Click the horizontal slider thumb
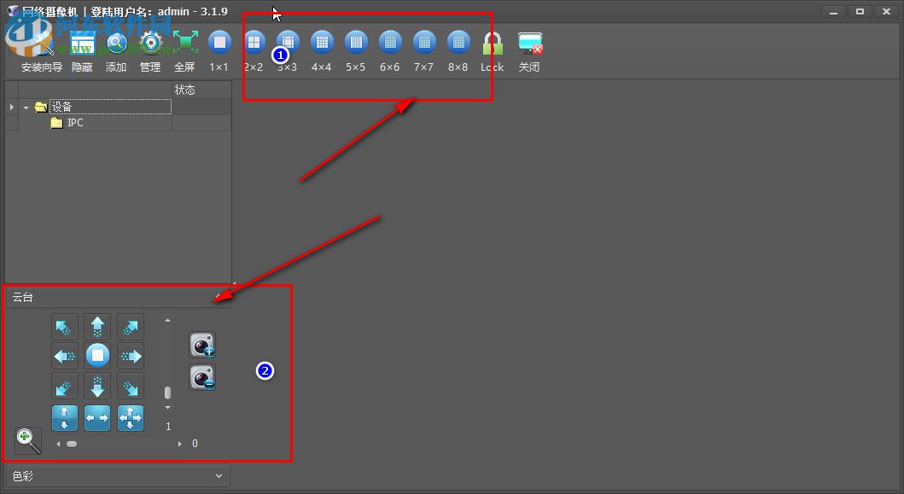Viewport: 904px width, 494px height. [x=72, y=444]
